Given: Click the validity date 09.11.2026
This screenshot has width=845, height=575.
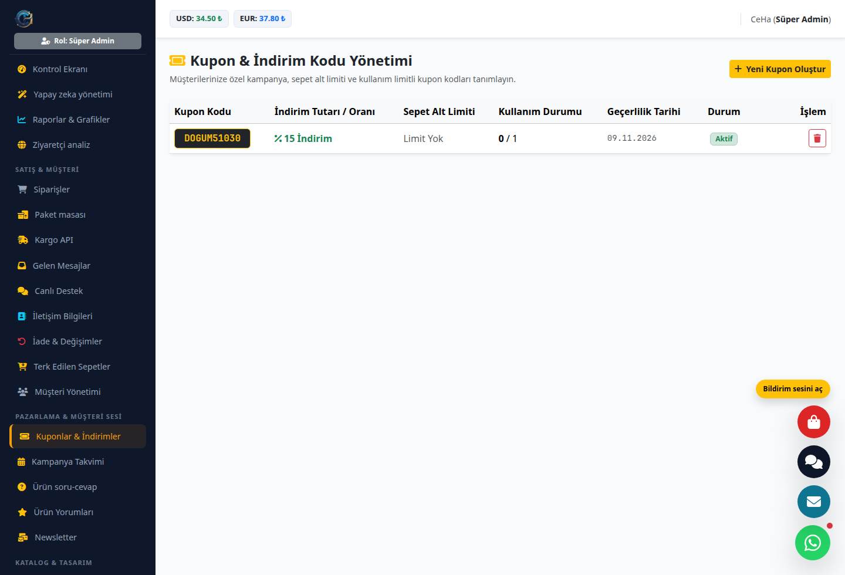Looking at the screenshot, I should click(x=632, y=138).
